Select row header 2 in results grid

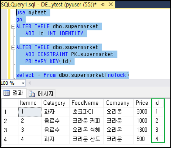click(x=10, y=121)
